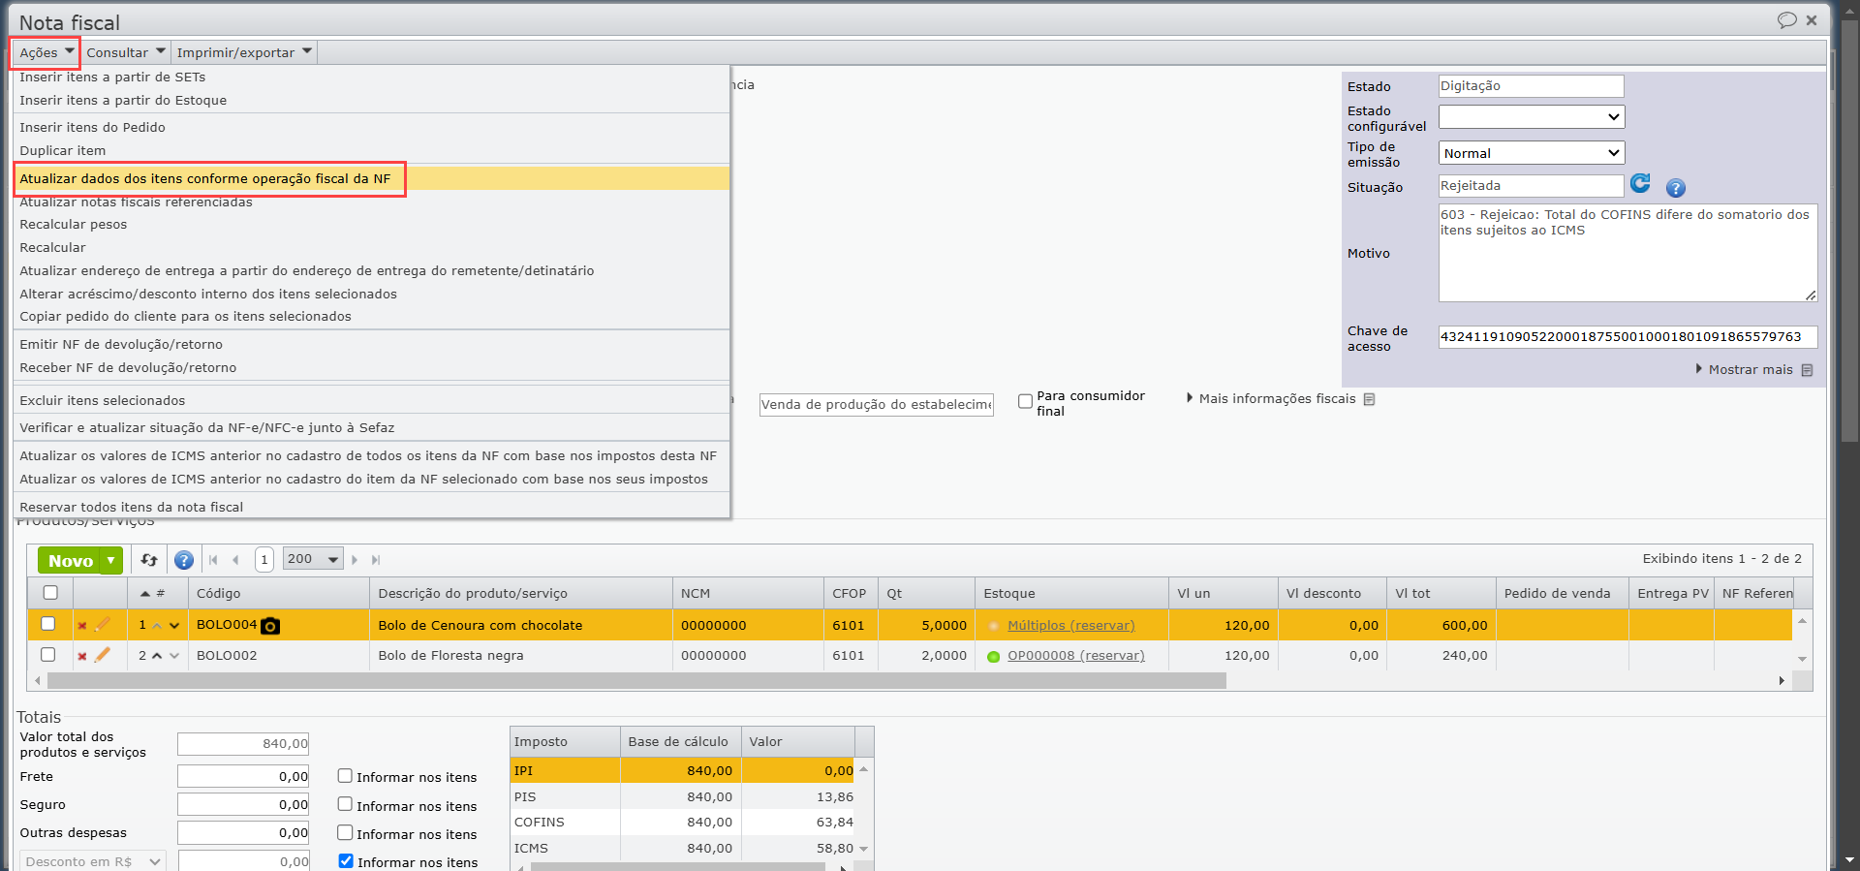Check the 'Para consumidor final' checkbox
Viewport: 1860px width, 871px height.
tap(1025, 401)
